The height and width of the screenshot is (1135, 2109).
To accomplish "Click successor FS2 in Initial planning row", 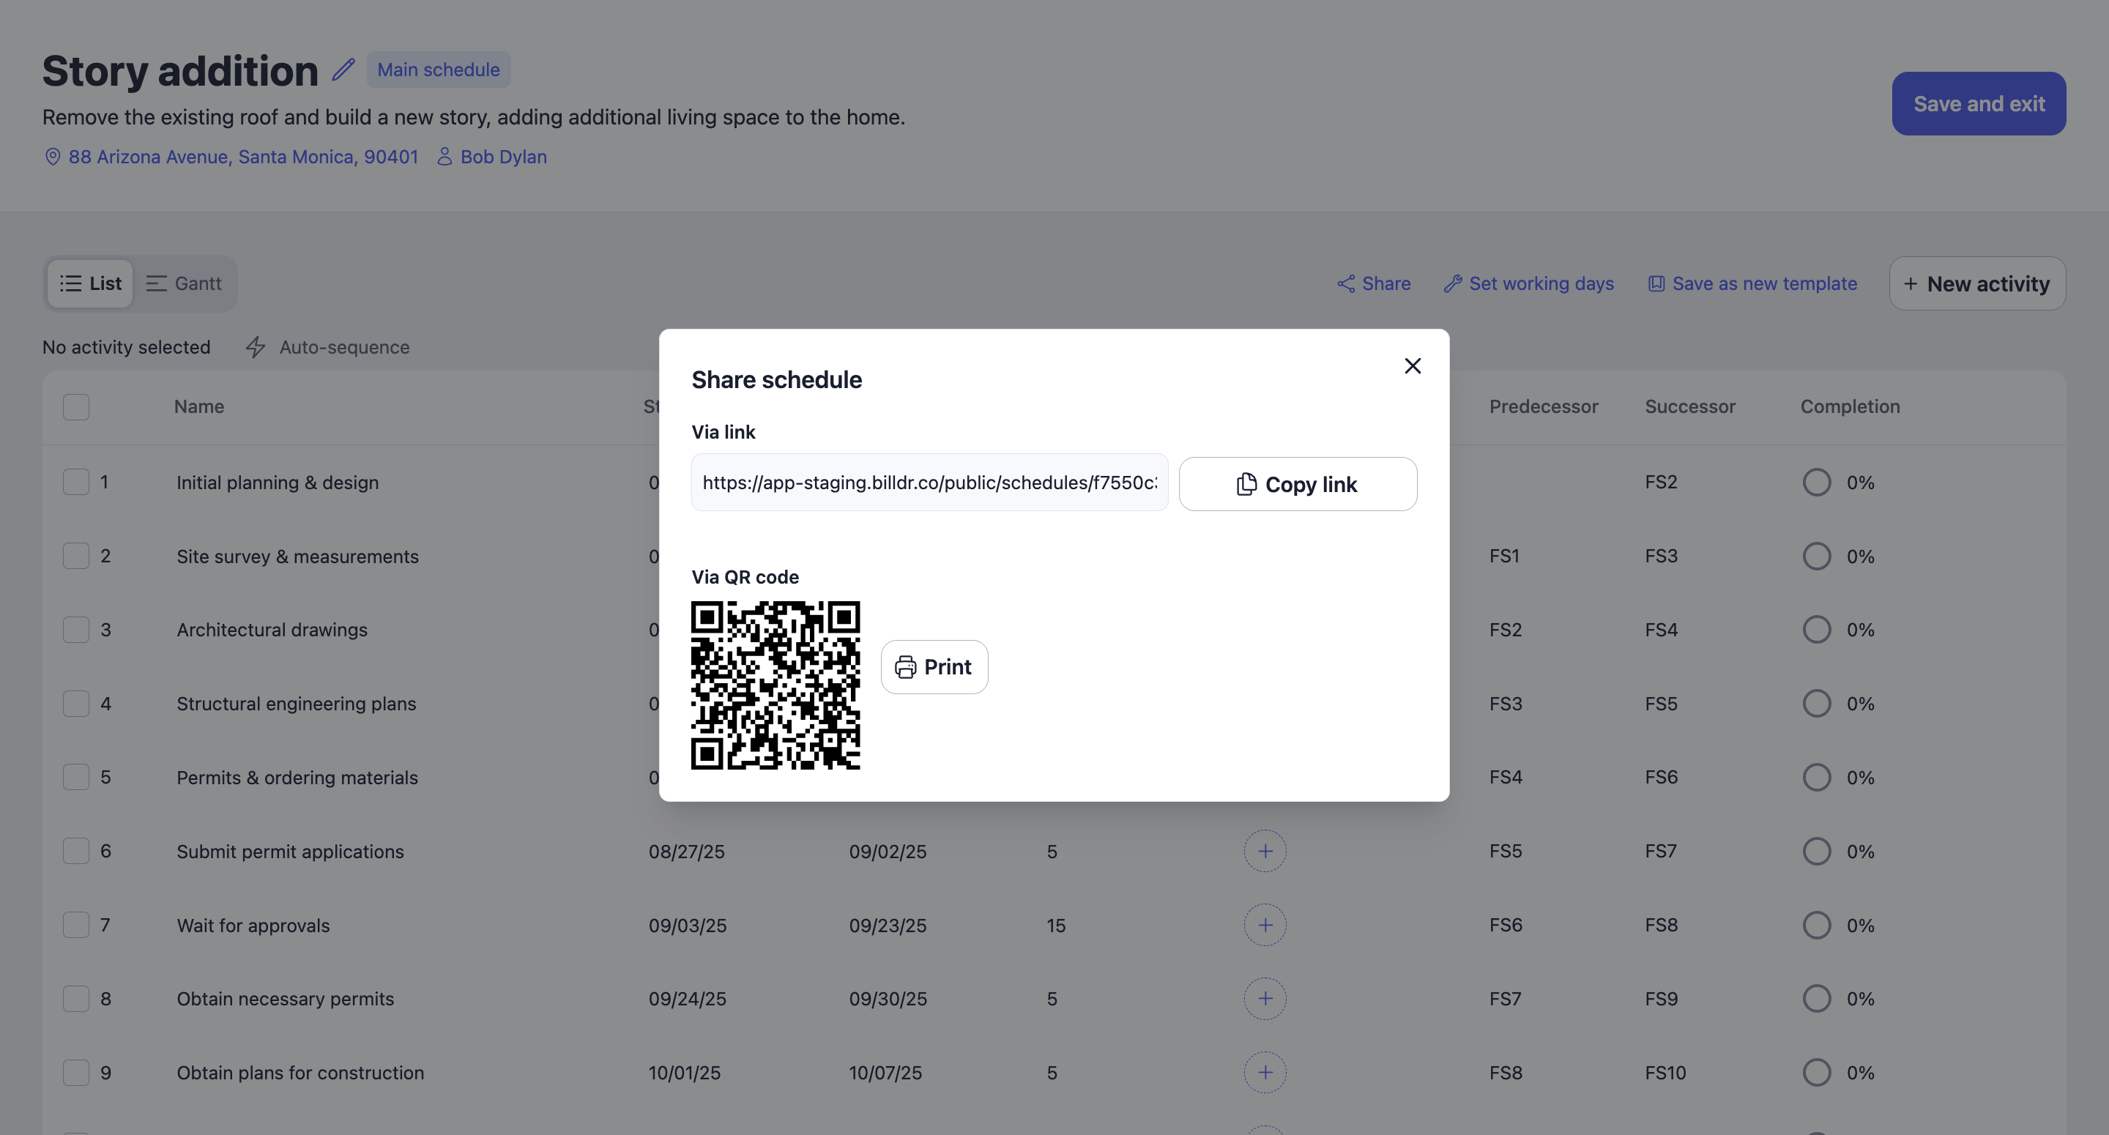I will (x=1661, y=482).
